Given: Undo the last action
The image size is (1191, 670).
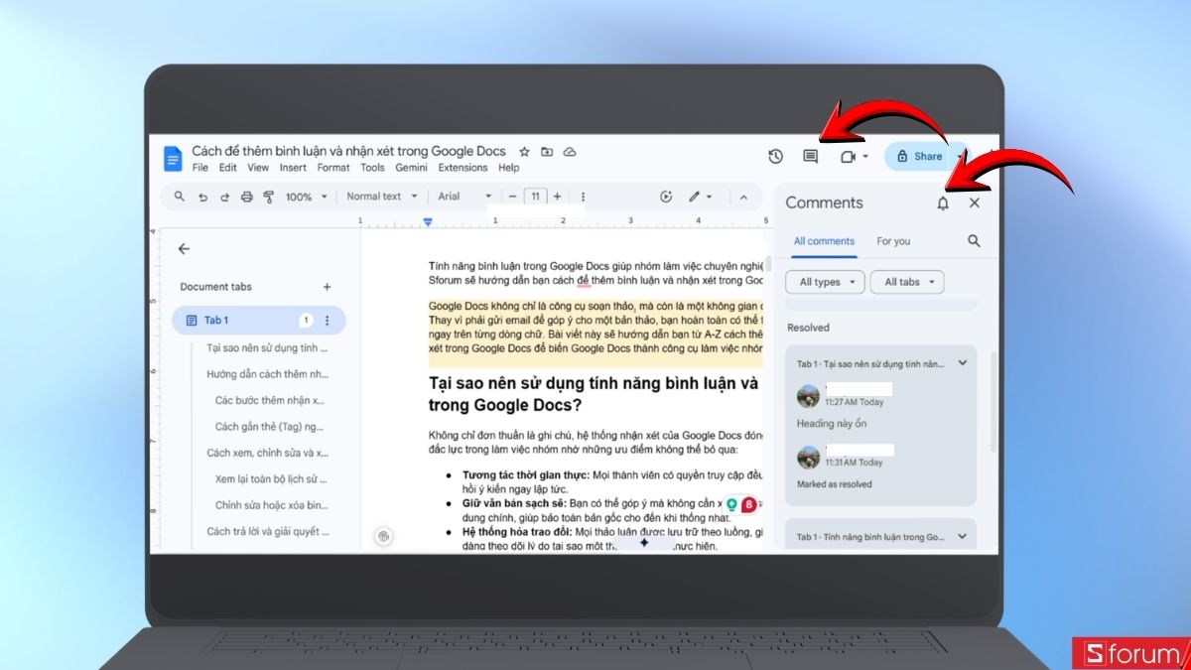Looking at the screenshot, I should (202, 197).
